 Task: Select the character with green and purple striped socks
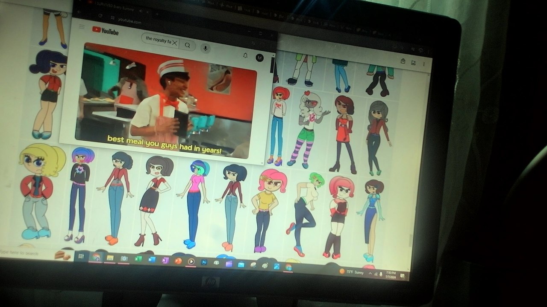coord(308,130)
